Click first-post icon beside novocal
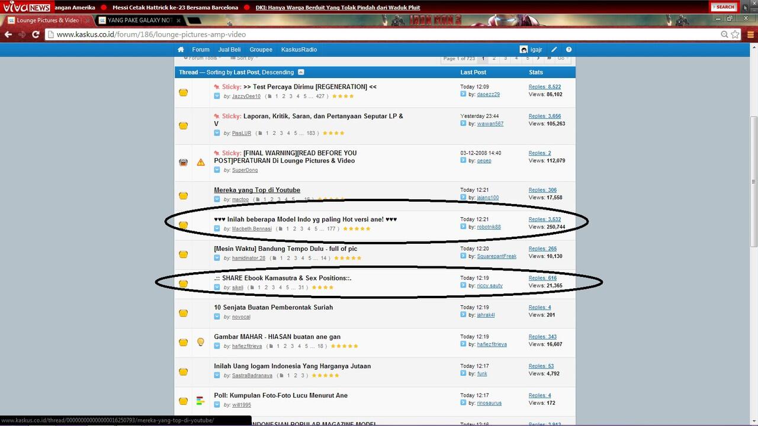The height and width of the screenshot is (426, 758). [217, 317]
